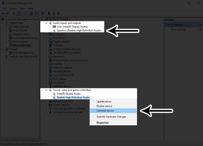Select System devices category

click(61, 105)
